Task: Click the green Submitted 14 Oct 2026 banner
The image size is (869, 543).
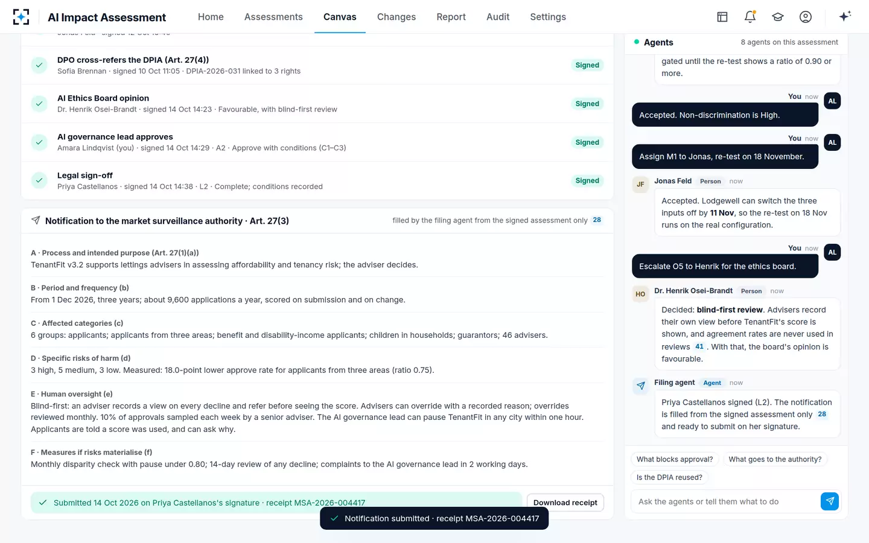Action: 276,503
